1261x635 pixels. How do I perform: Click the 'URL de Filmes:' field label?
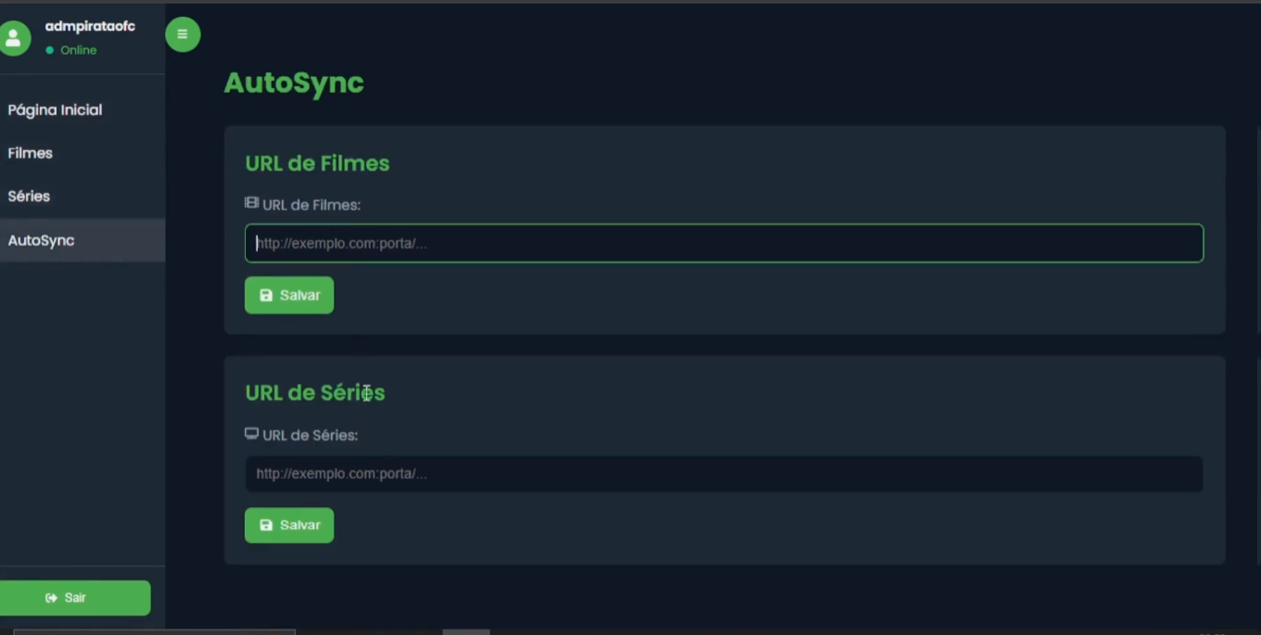tap(312, 205)
